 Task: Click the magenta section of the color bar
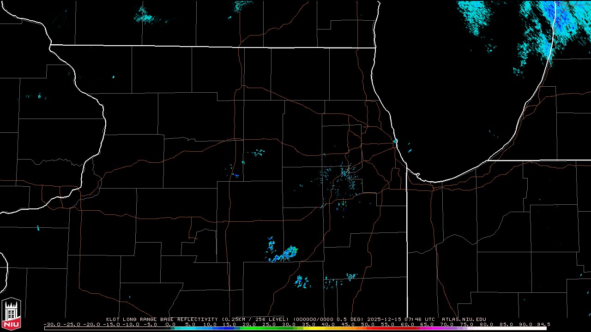429,328
